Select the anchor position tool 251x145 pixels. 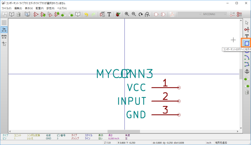pos(247,71)
